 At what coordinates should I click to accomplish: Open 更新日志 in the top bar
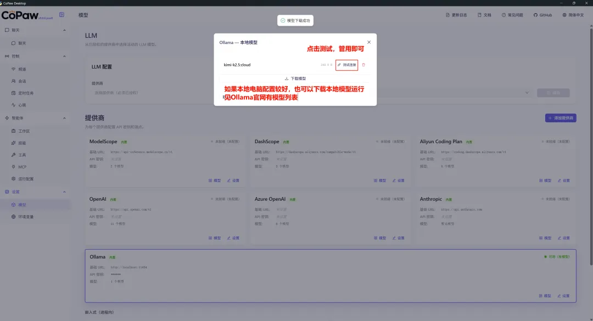click(456, 15)
